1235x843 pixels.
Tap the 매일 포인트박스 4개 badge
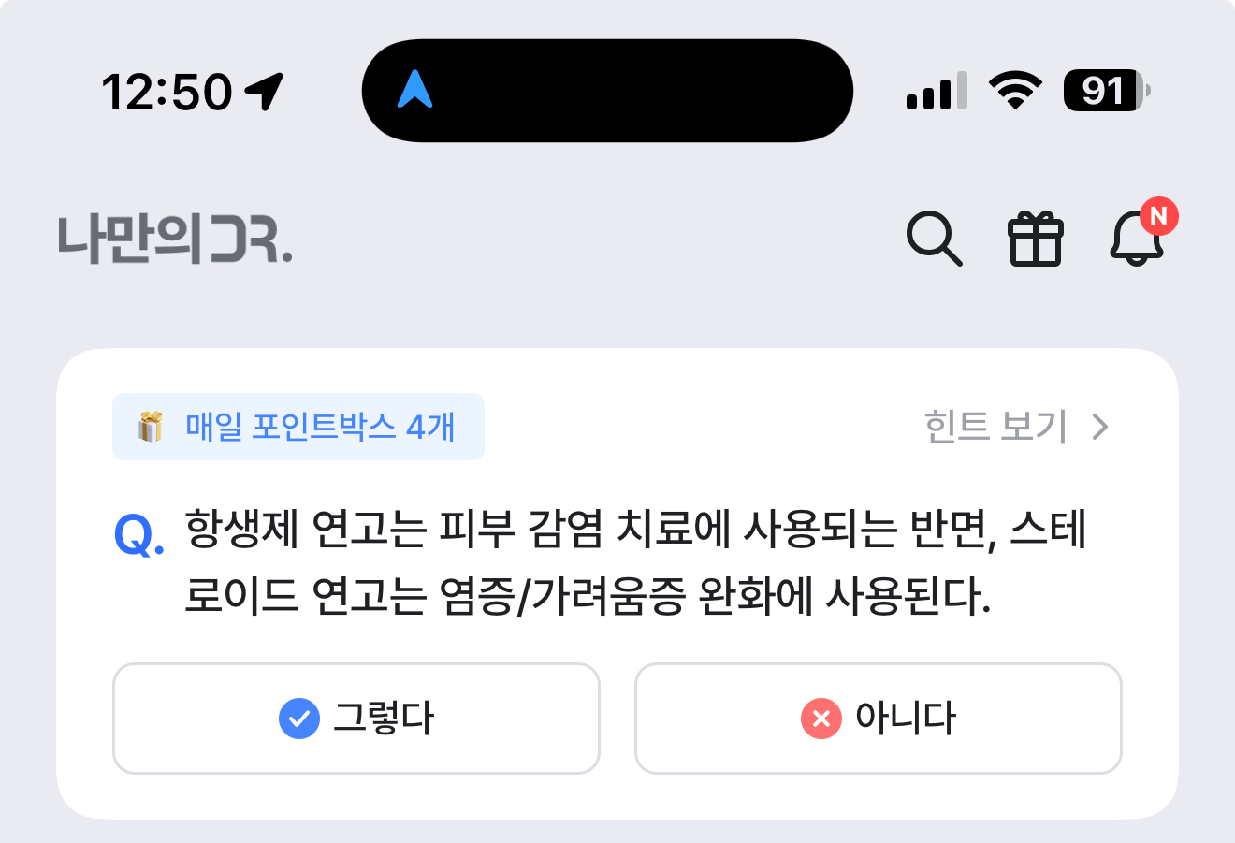(298, 427)
